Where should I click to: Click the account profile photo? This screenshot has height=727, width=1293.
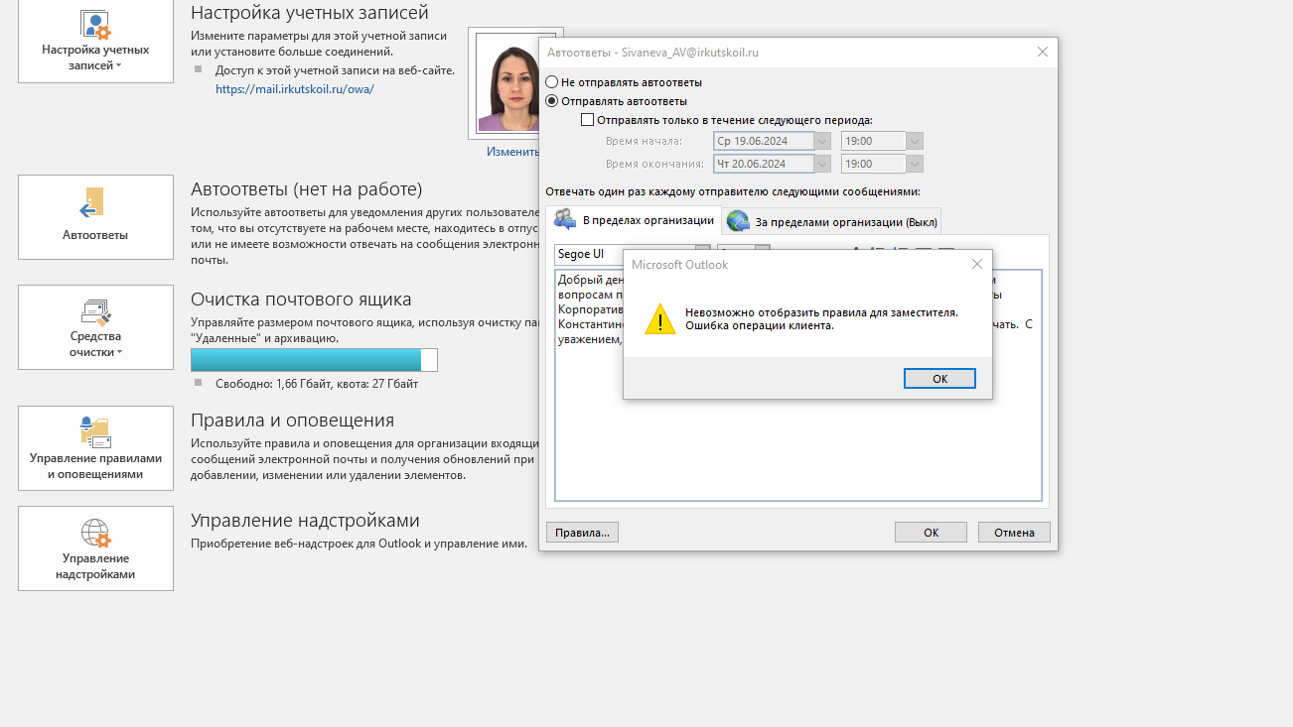(x=508, y=83)
